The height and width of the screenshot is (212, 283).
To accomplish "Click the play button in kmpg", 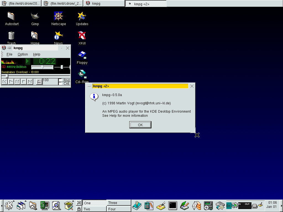I will (11, 81).
